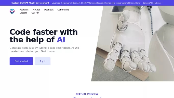Open the Features nav item
Viewport: 174px width, 98px height.
point(24,10)
